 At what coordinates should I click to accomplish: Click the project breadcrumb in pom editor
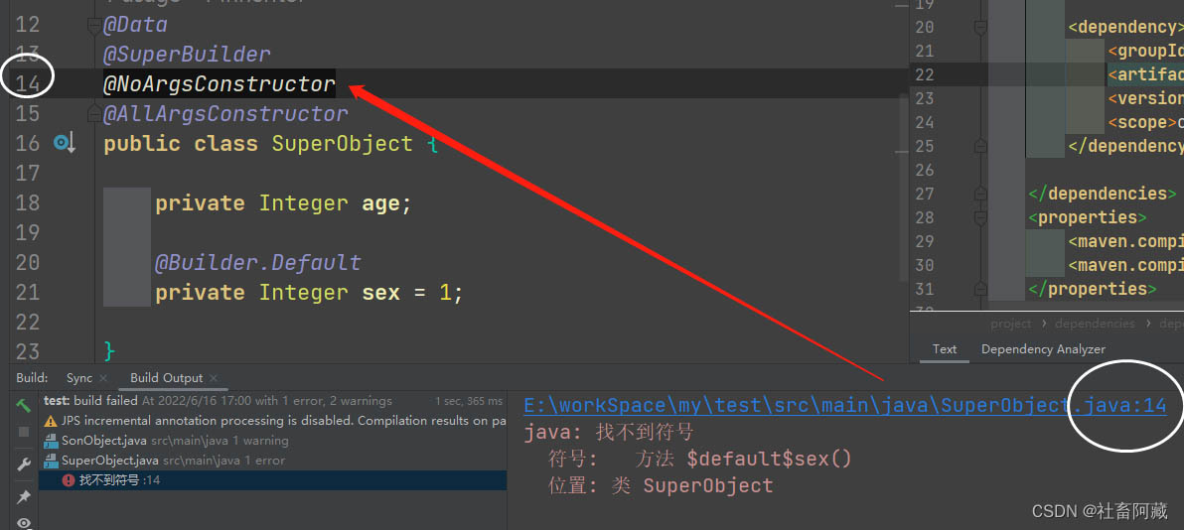click(1010, 324)
